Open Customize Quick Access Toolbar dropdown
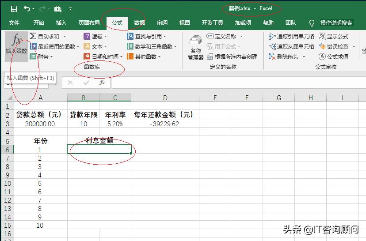The height and width of the screenshot is (241, 366). coord(70,9)
